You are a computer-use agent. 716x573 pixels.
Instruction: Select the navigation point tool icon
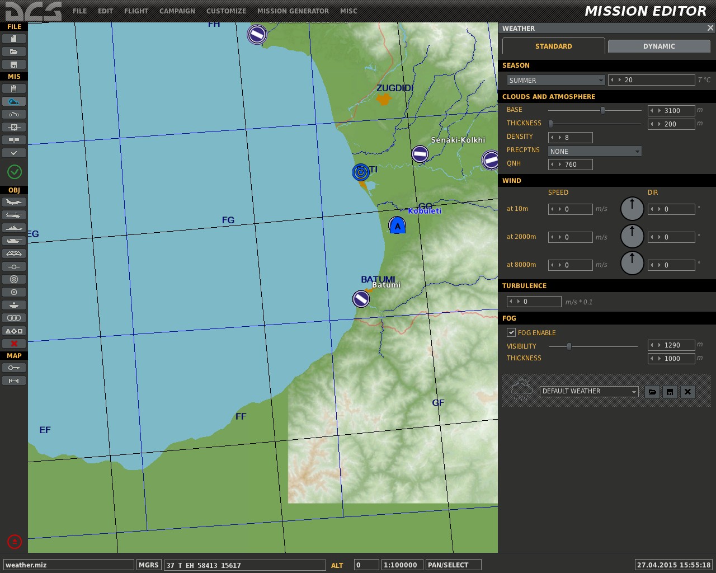point(14,266)
